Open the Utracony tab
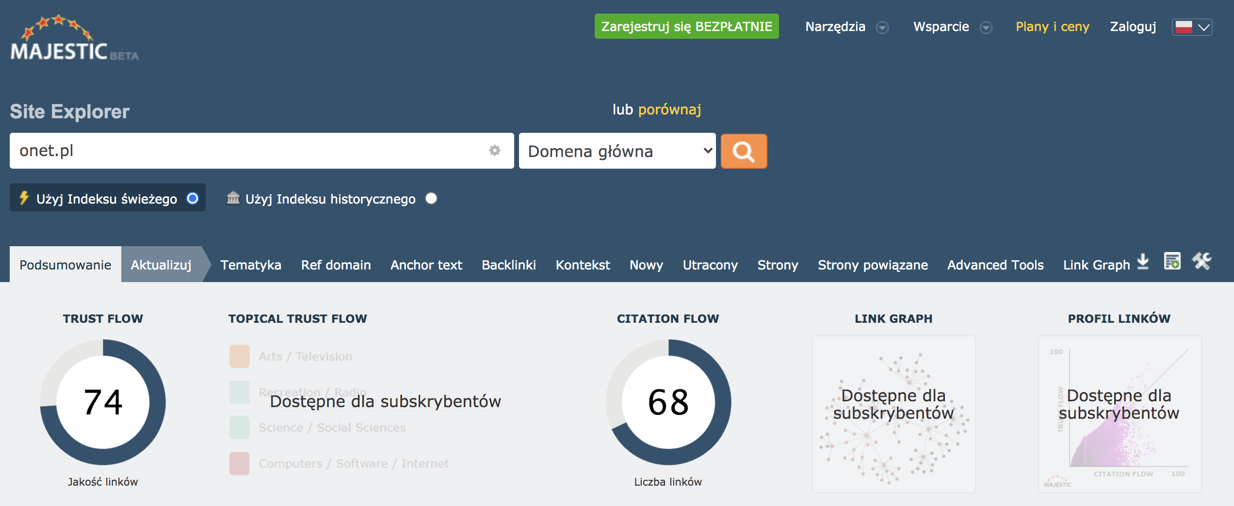1234x506 pixels. pos(710,265)
